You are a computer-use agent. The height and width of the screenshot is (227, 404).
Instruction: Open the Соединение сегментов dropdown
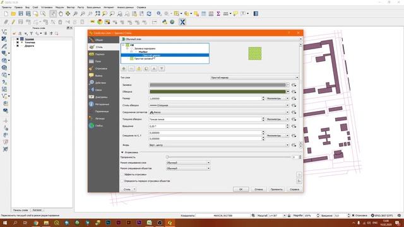(x=219, y=112)
